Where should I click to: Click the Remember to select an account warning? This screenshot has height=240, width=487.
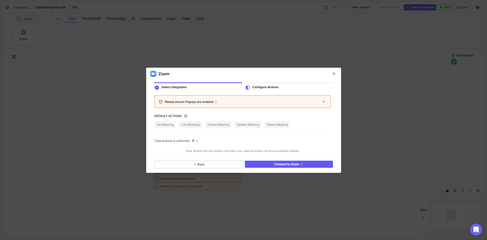click(197, 186)
